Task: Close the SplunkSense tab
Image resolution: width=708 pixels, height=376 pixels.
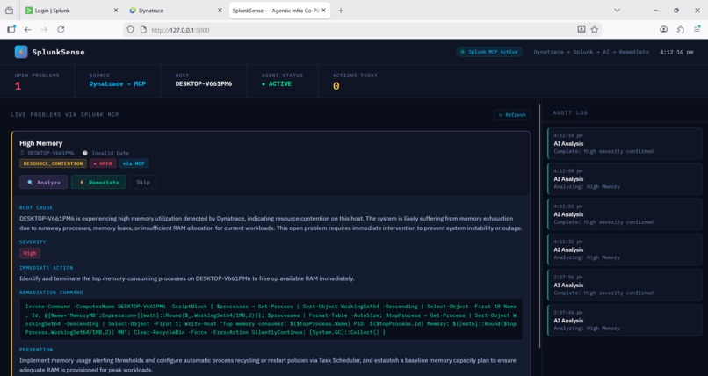Action: click(x=323, y=11)
